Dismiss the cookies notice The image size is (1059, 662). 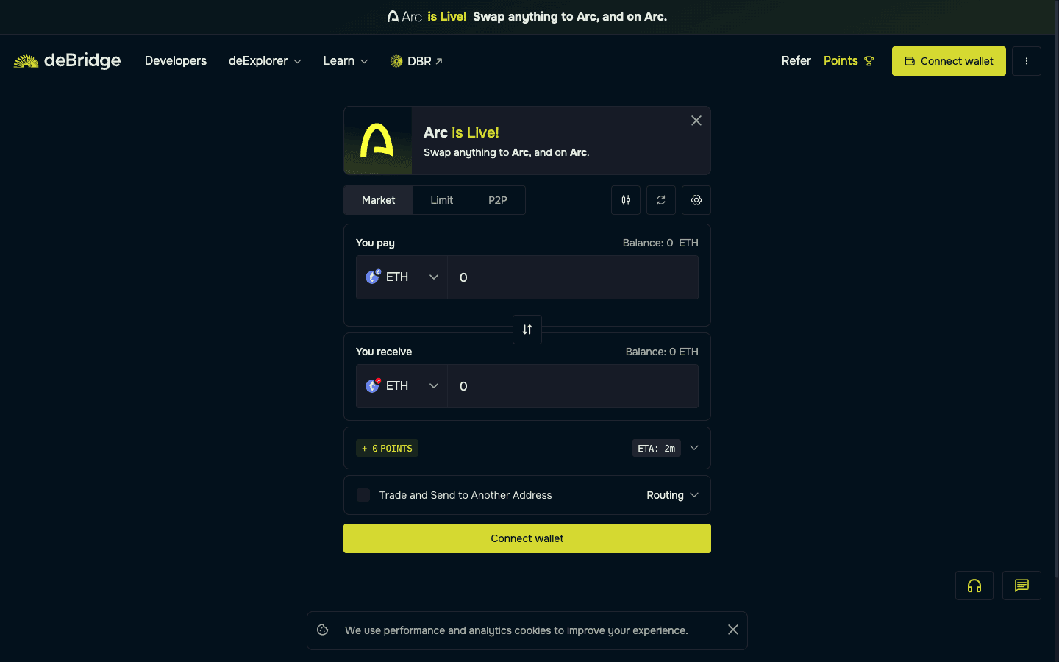(x=733, y=630)
